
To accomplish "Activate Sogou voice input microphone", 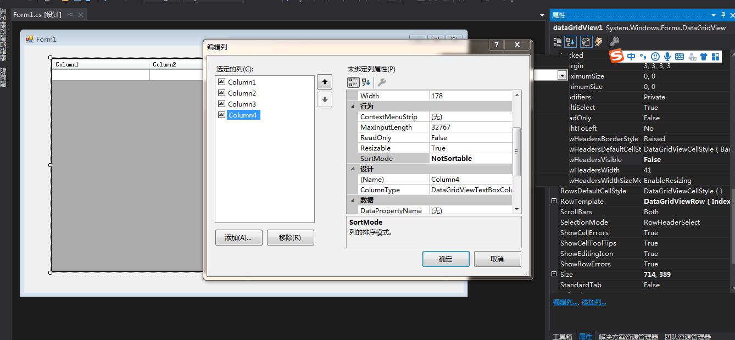I will pyautogui.click(x=667, y=55).
